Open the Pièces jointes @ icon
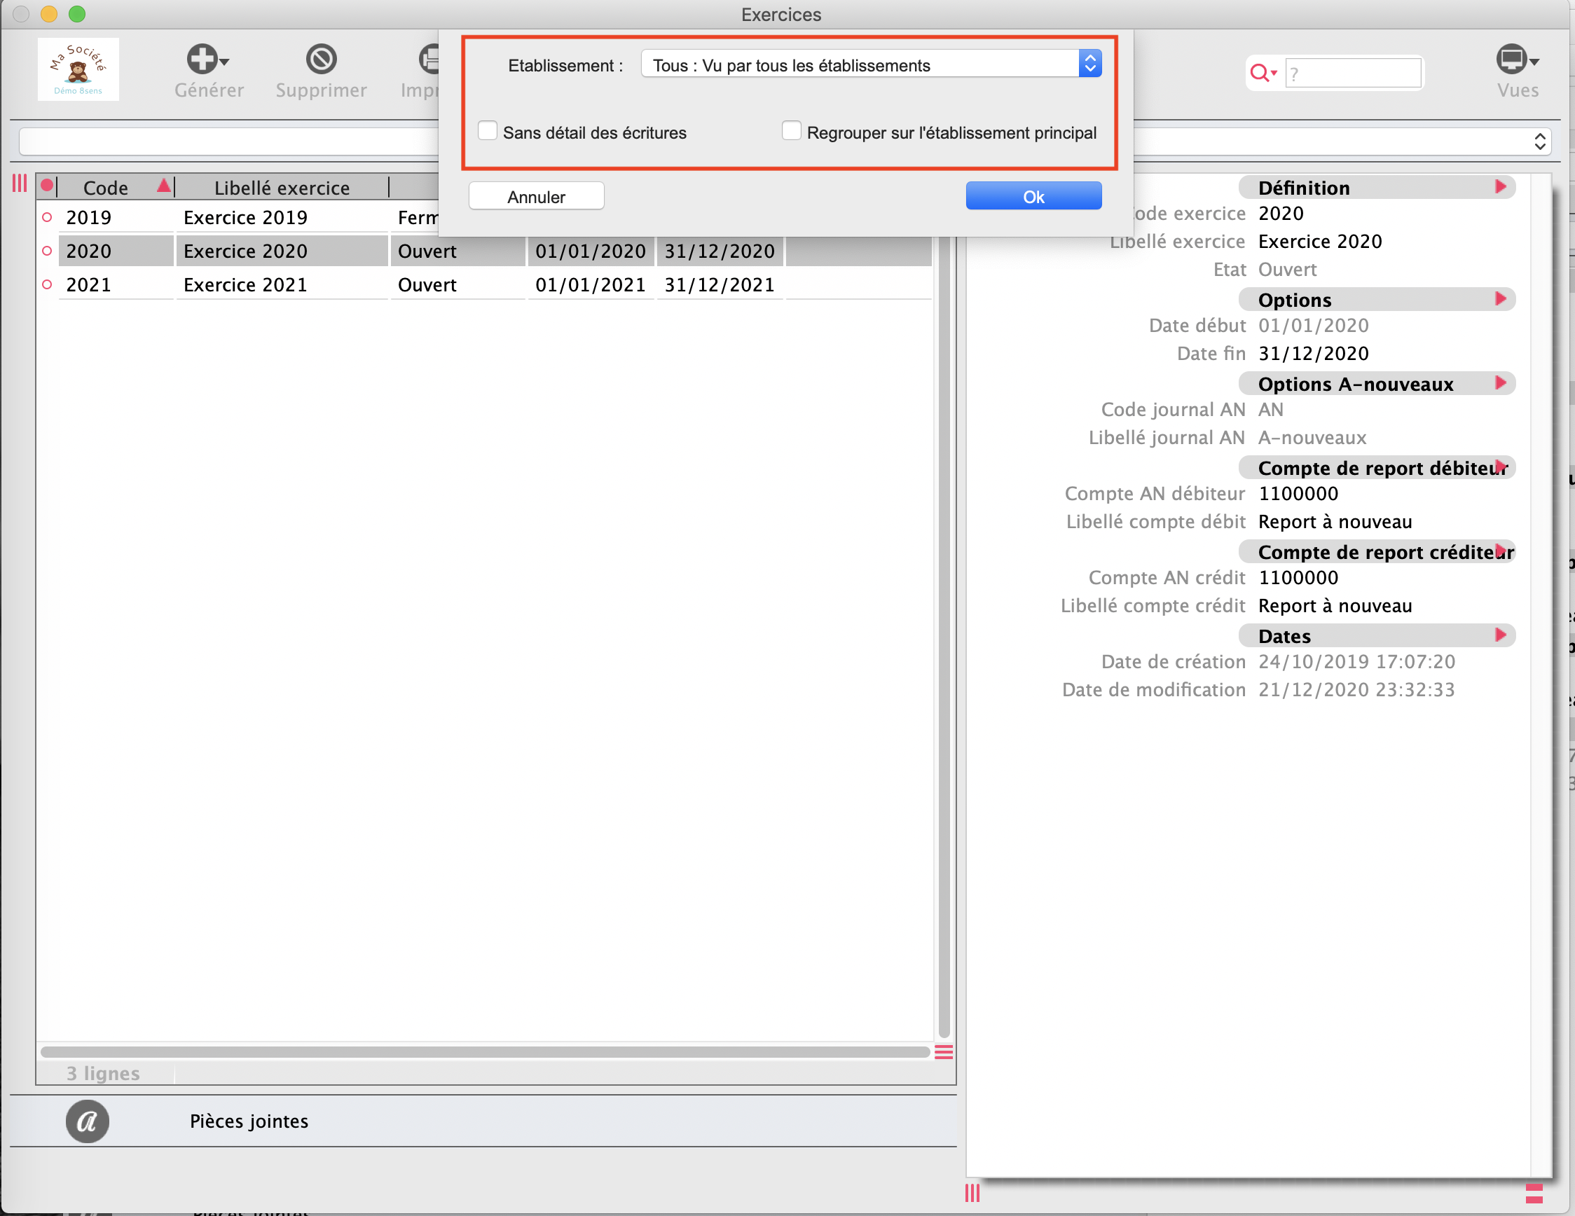 click(x=88, y=1121)
